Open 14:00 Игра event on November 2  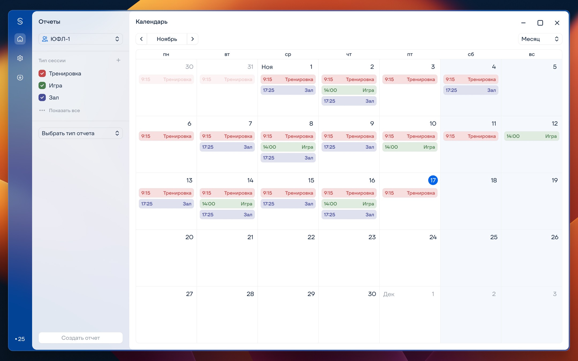pos(349,90)
